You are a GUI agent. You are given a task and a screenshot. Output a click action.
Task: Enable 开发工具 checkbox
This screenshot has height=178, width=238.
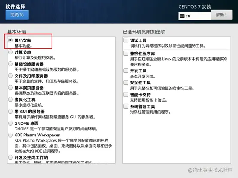coord(126,71)
